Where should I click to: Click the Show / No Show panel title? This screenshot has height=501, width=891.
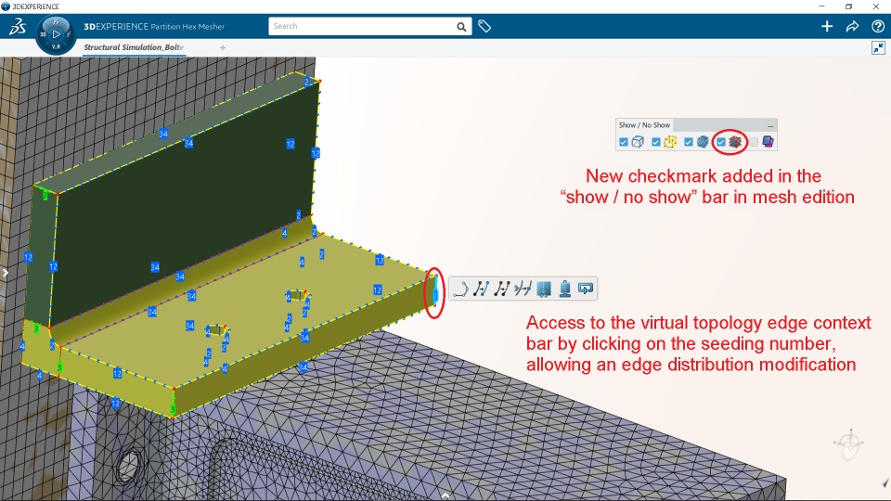click(644, 125)
